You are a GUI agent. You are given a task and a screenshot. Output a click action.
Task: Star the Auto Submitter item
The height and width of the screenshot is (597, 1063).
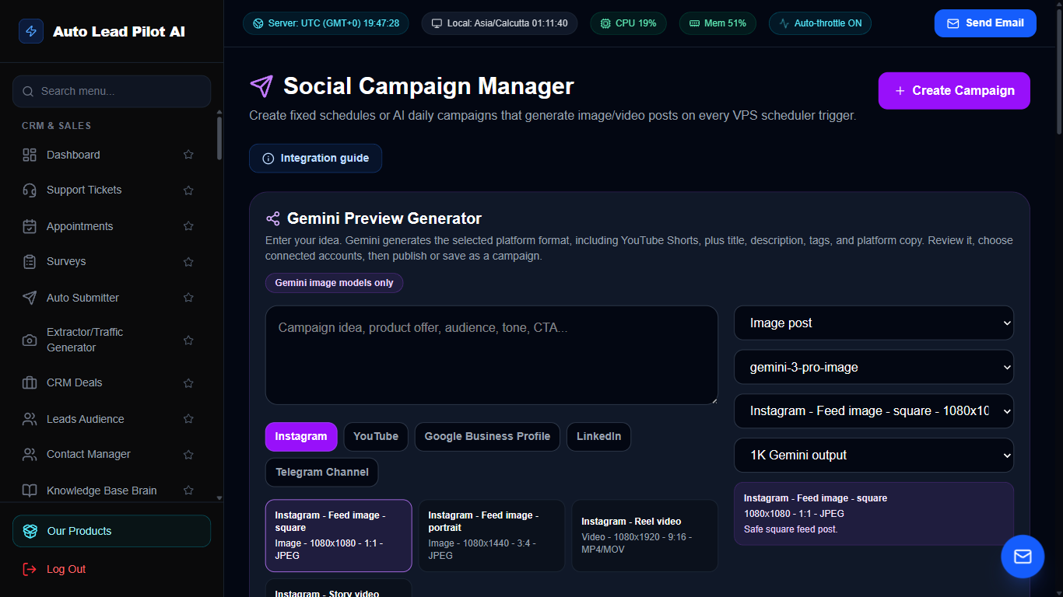188,298
